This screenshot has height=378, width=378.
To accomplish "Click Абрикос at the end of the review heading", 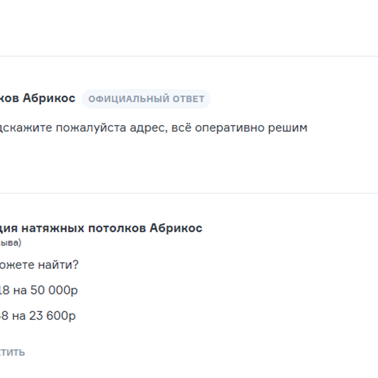I will coord(176,228).
